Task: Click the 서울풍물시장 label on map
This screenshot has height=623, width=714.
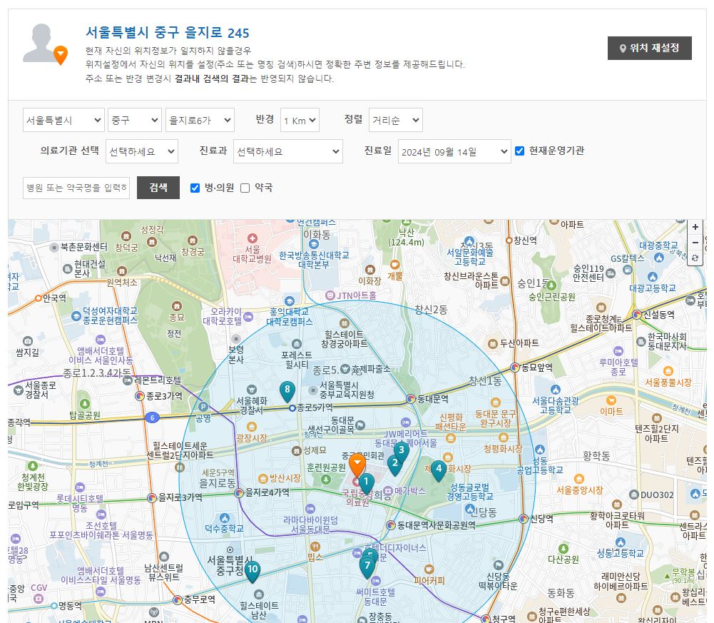Action: pos(668,383)
